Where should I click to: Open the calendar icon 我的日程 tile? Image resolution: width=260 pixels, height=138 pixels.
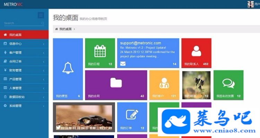click(x=100, y=53)
